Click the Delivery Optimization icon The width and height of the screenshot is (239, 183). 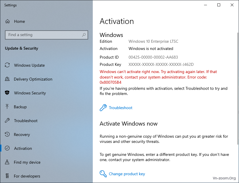click(x=7, y=79)
